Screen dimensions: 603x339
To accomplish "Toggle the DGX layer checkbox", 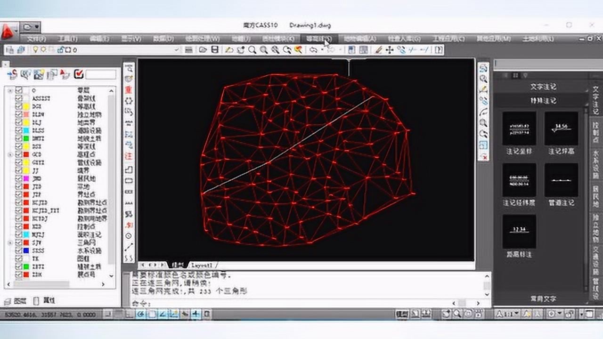I will pos(18,106).
